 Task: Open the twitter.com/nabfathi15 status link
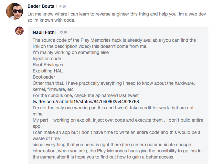[x=85, y=102]
